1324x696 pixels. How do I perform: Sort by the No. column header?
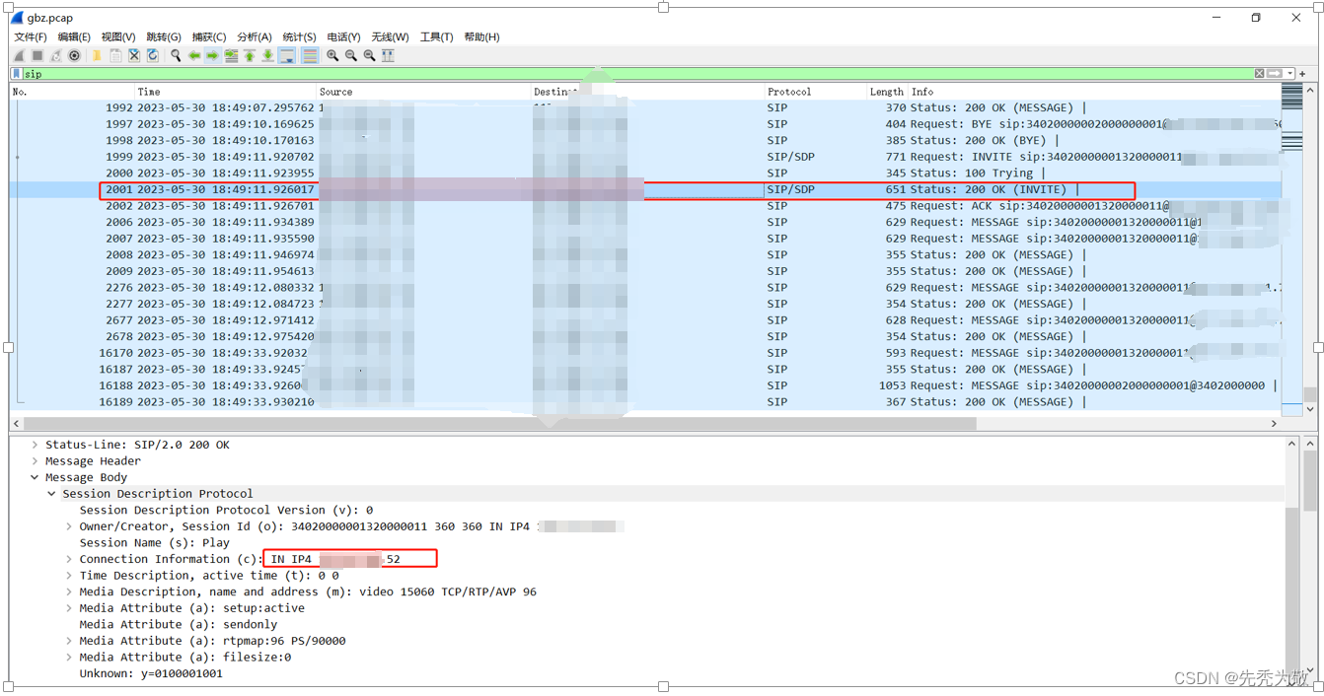[x=71, y=92]
